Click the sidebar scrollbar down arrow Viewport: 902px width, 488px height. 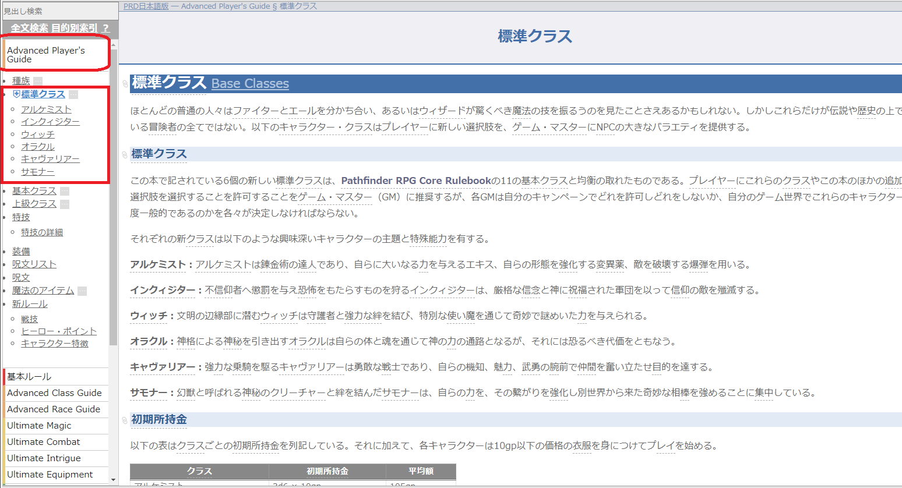[x=114, y=480]
